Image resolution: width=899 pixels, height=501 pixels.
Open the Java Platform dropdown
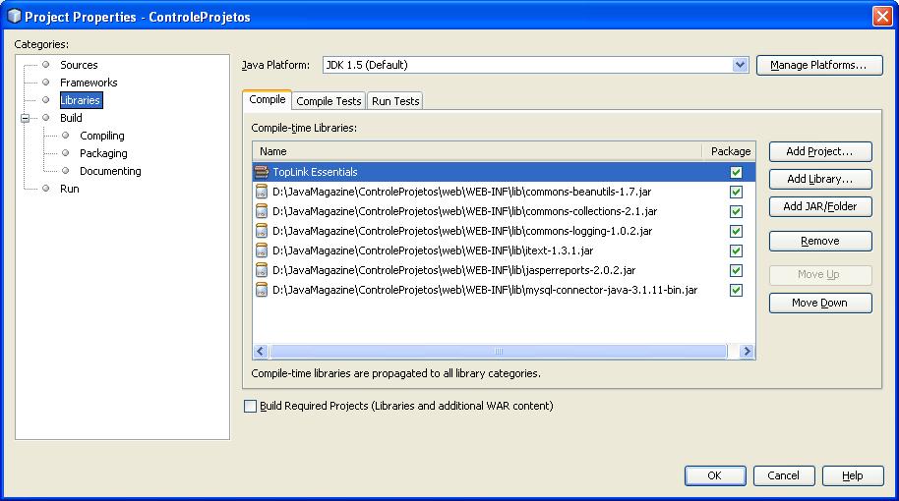click(x=740, y=65)
